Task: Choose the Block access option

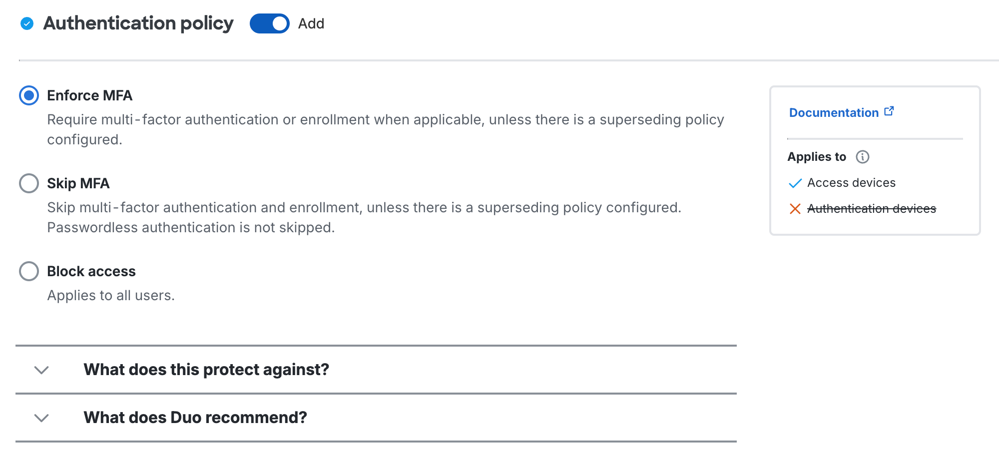Action: tap(29, 271)
